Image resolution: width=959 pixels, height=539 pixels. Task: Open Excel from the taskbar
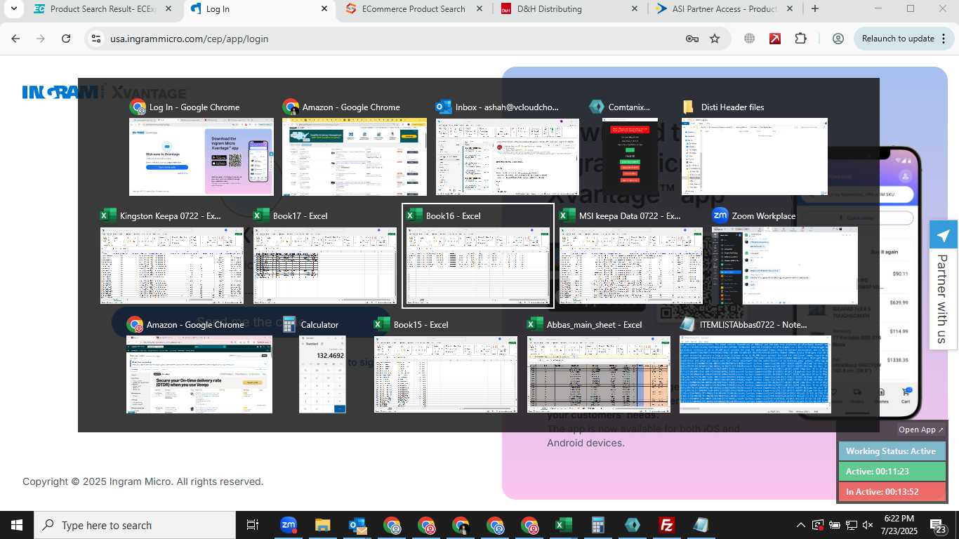click(564, 525)
